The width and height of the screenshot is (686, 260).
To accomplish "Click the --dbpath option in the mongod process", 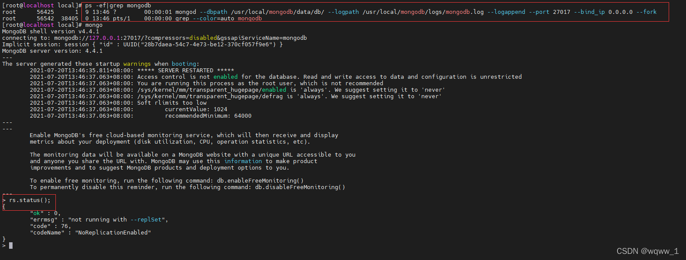I will click(214, 12).
